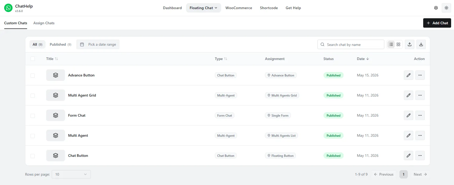
Task: Expand the Floating Chat menu dropdown
Action: pos(203,8)
